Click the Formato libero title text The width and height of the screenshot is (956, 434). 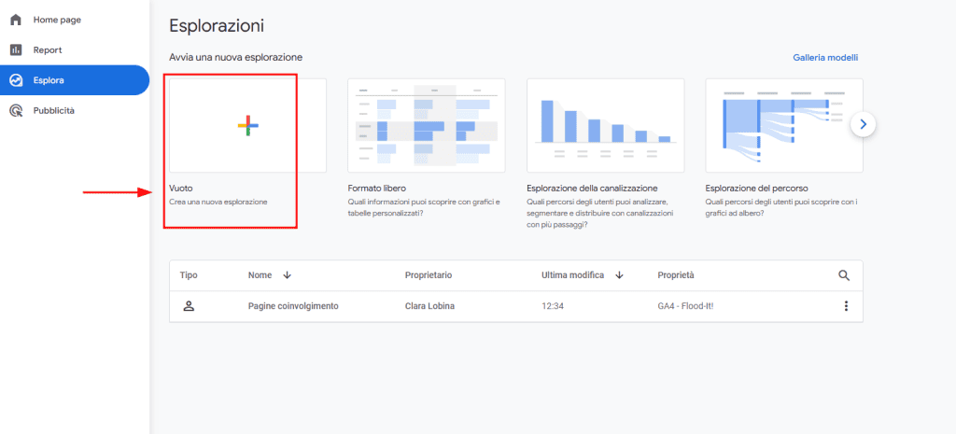(377, 189)
